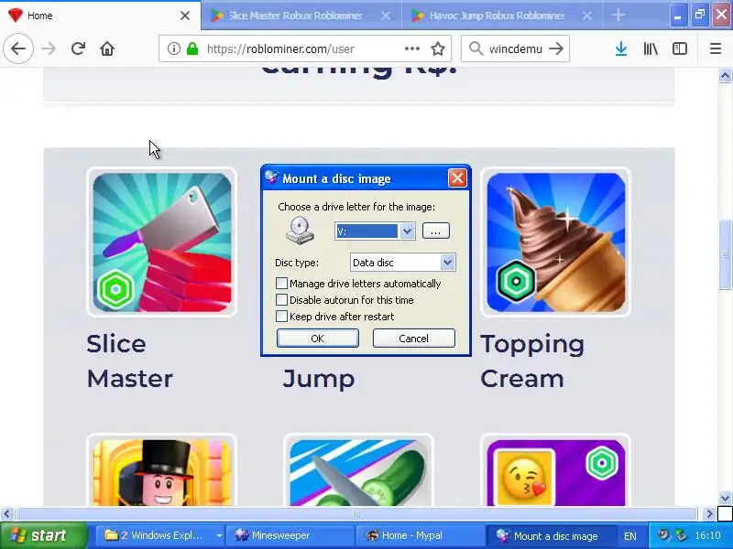Cancel the Mount a disc image dialog

point(414,338)
